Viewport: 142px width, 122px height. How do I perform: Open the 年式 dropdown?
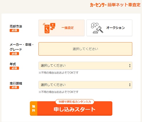pyautogui.click(x=85, y=66)
